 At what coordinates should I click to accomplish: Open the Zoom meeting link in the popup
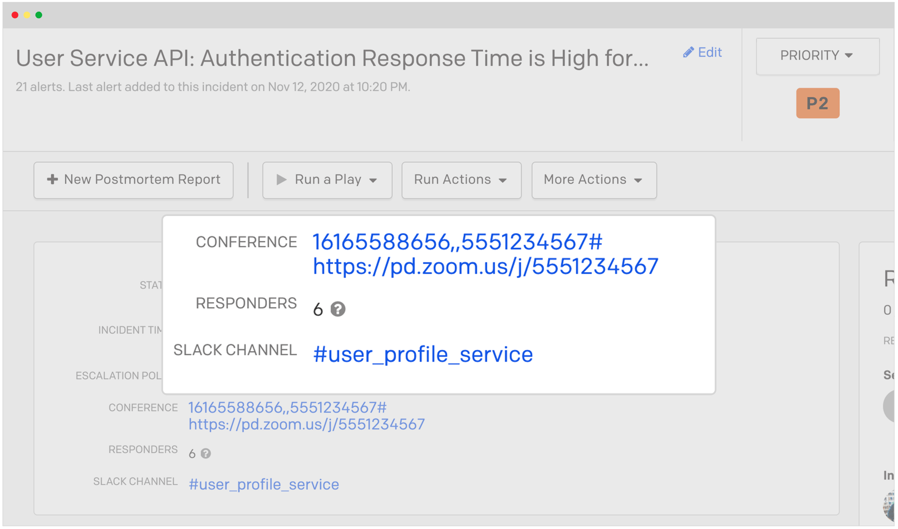tap(485, 266)
